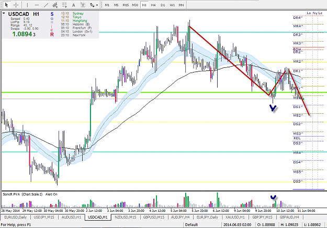This screenshot has height=228, width=327.
Task: Click the 'For Help, press F1' status text
Action: pyautogui.click(x=16, y=225)
